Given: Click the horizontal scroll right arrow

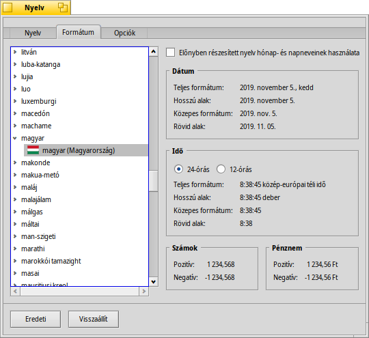Looking at the screenshot, I should click(143, 292).
